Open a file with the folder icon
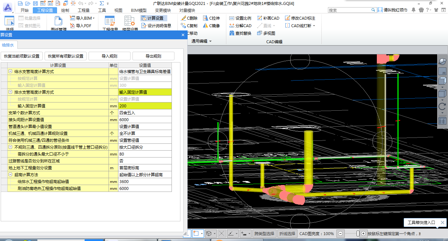The height and width of the screenshot is (241, 448). pos(28,3)
